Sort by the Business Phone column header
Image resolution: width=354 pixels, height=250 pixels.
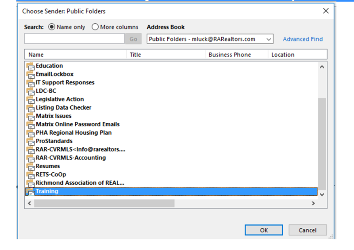(x=237, y=55)
